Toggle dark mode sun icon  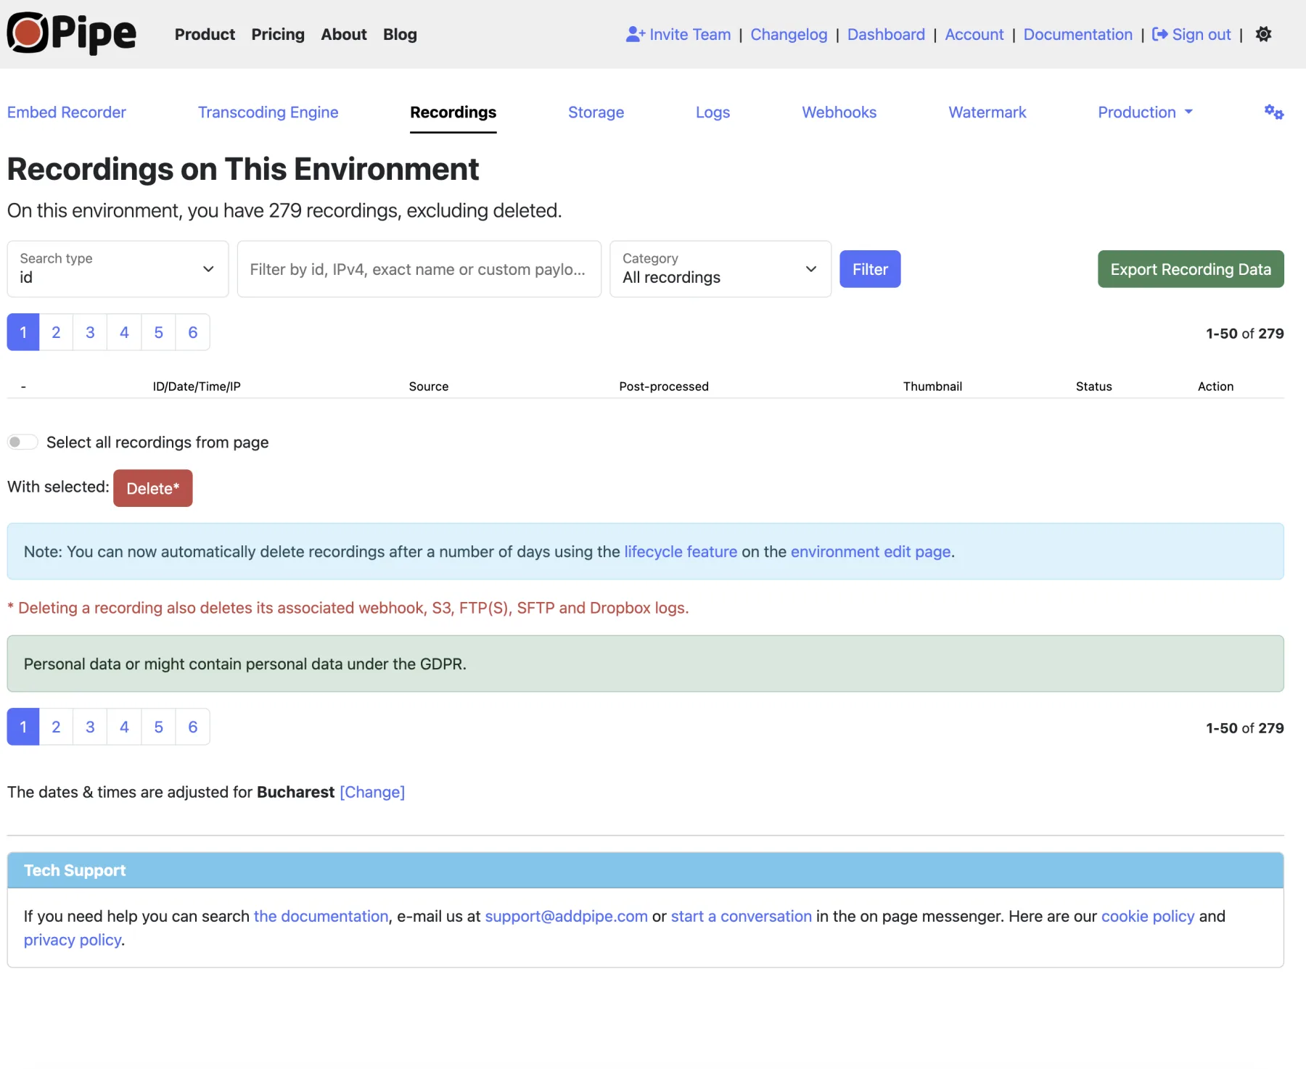click(1263, 34)
